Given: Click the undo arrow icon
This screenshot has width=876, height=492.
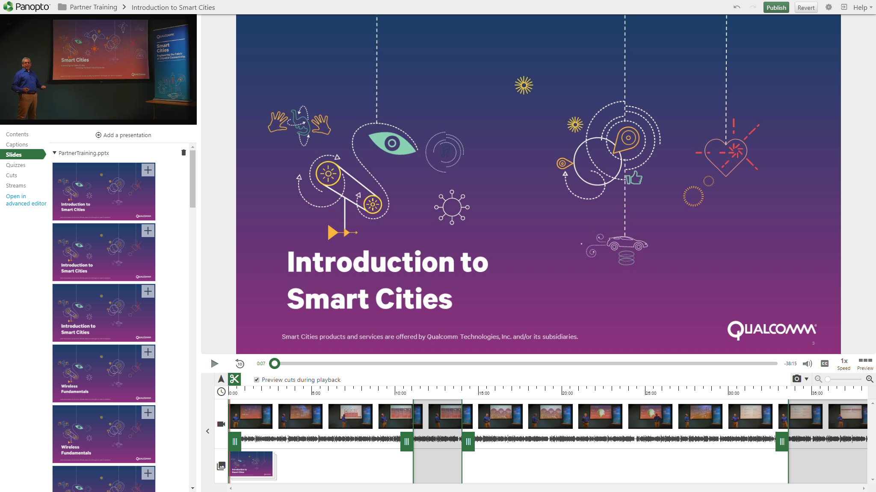Looking at the screenshot, I should (737, 7).
